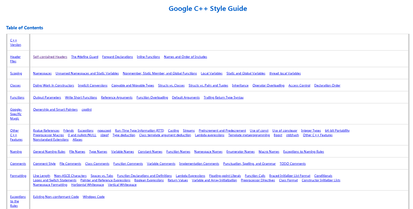
Task: Open the Function Overloading link
Action: (x=152, y=97)
